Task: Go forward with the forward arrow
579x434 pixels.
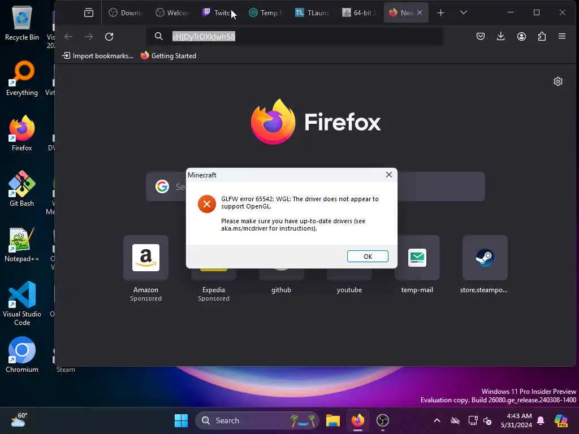Action: click(x=89, y=37)
